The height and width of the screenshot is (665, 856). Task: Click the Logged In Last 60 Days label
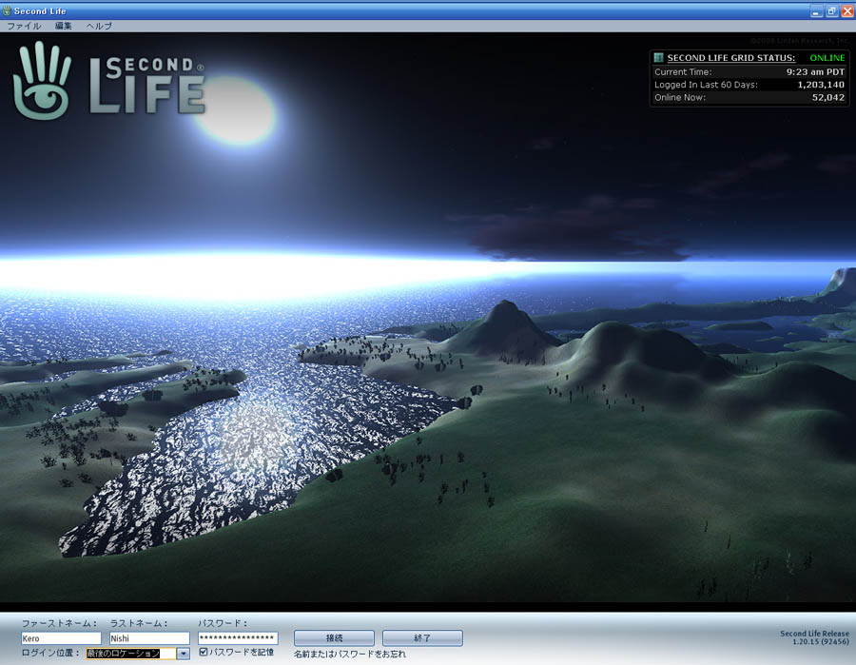click(707, 85)
